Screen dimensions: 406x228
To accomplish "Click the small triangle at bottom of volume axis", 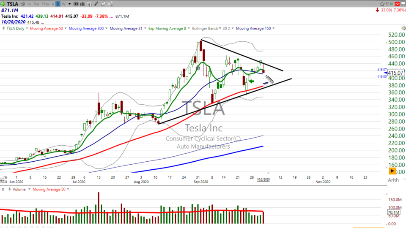I will [x=387, y=224].
